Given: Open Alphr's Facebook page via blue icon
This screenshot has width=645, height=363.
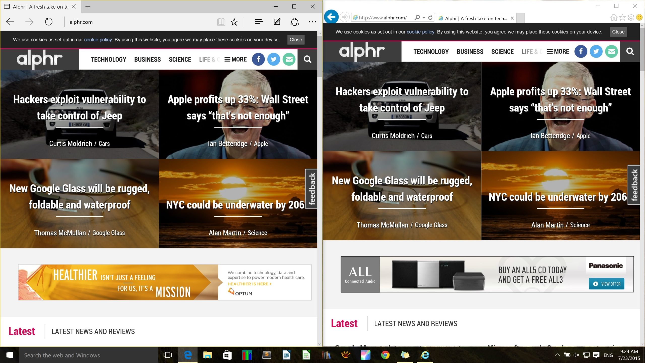Looking at the screenshot, I should (258, 59).
